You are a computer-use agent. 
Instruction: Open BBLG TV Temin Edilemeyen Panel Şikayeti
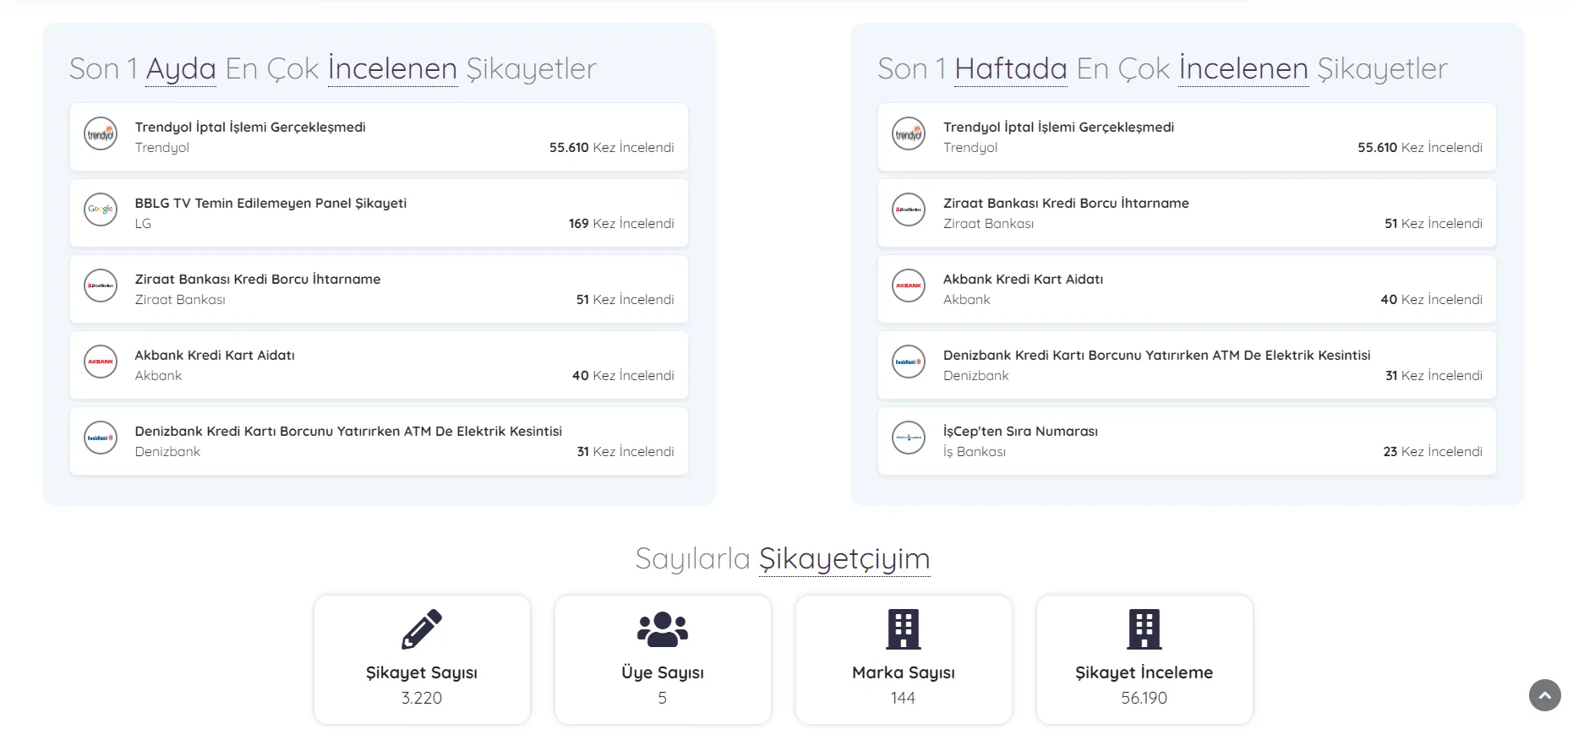(x=379, y=213)
